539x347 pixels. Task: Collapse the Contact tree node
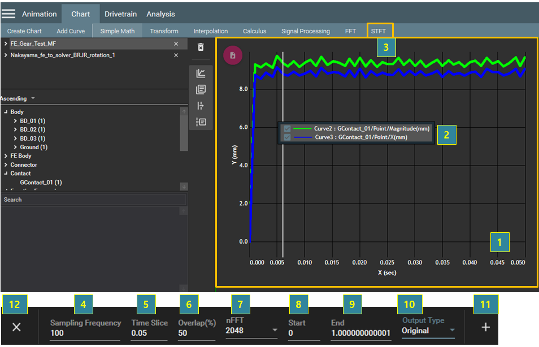point(6,173)
